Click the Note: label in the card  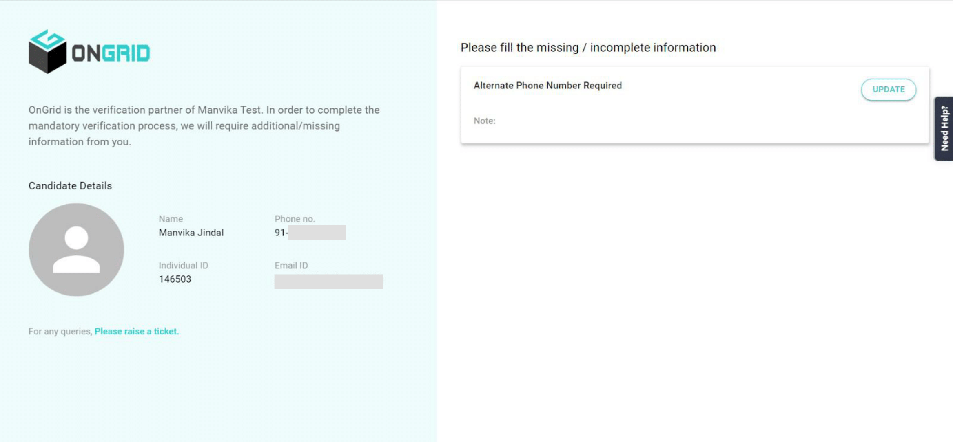[484, 121]
